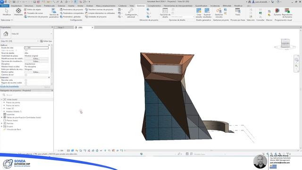This screenshot has width=302, height=170.
Task: Select Vínculos de Revit item
Action: click(14, 129)
